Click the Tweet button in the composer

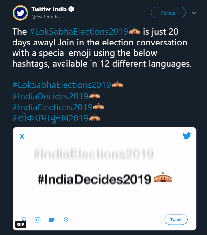click(x=176, y=220)
